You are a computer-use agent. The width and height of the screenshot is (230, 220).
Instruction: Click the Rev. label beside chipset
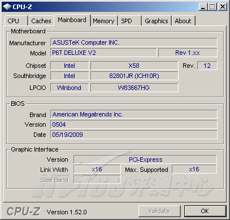click(189, 66)
